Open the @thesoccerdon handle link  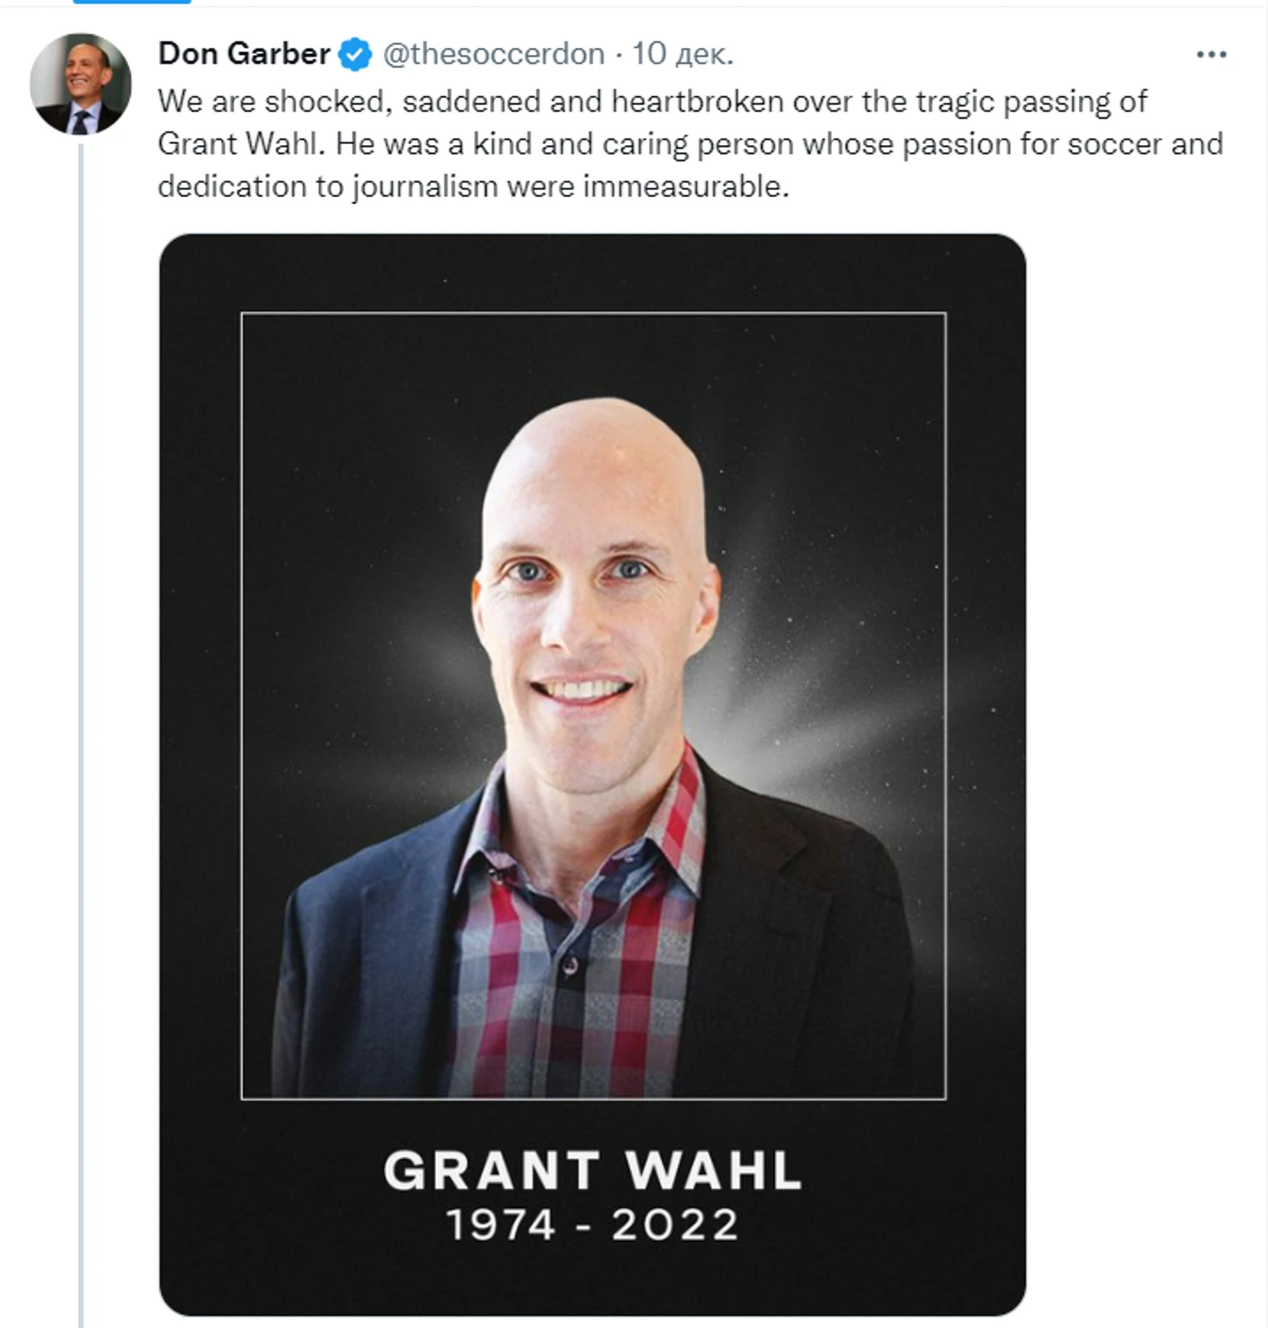(493, 54)
